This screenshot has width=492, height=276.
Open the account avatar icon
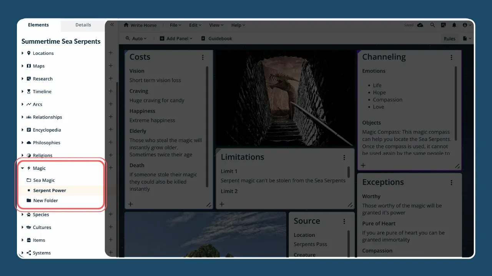pos(465,25)
